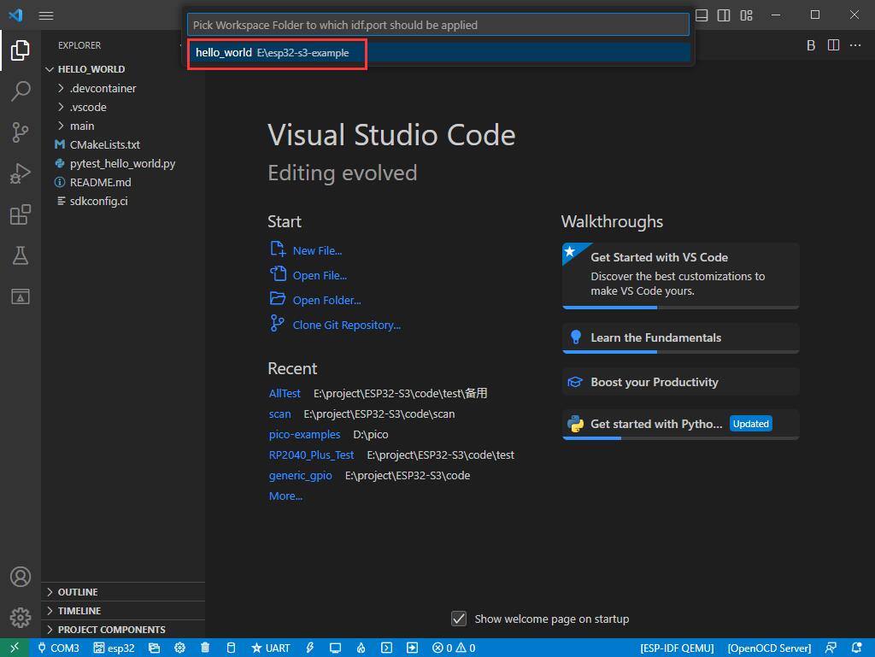Expand the PROJECT COMPONENTS section
Screen dimensions: 875x657
pyautogui.click(x=111, y=630)
